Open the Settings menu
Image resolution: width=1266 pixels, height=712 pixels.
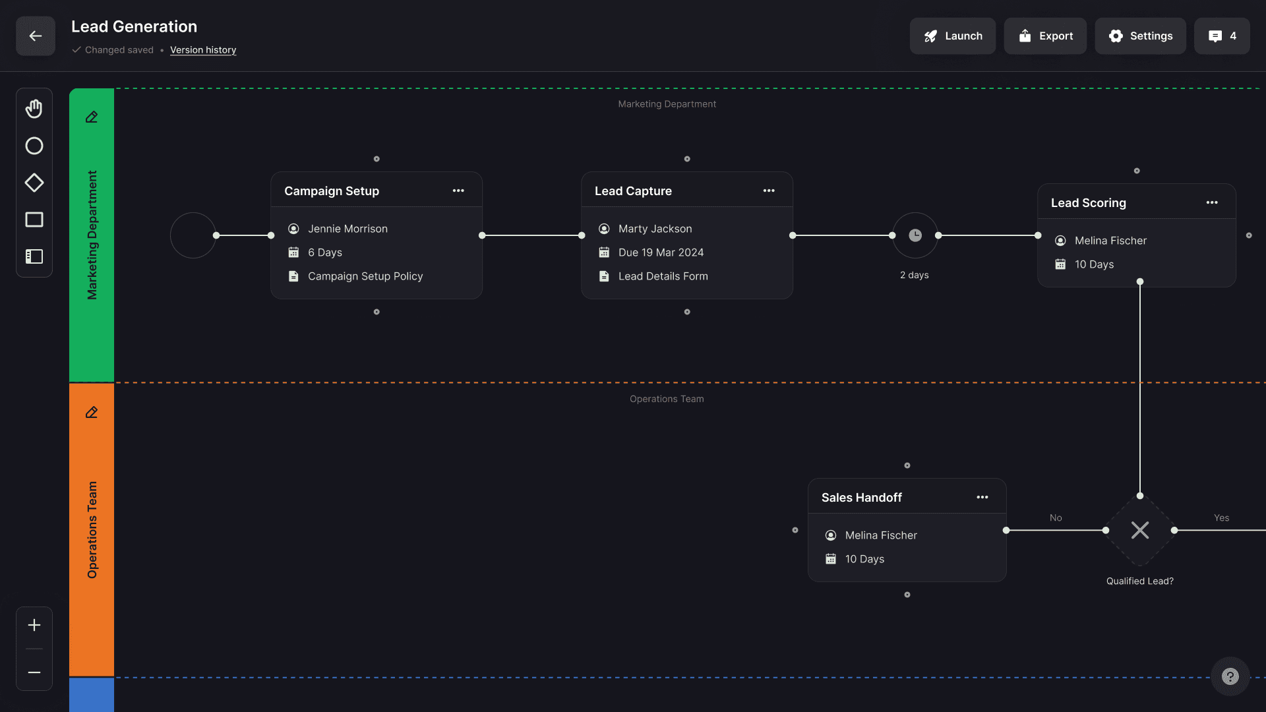pos(1140,36)
